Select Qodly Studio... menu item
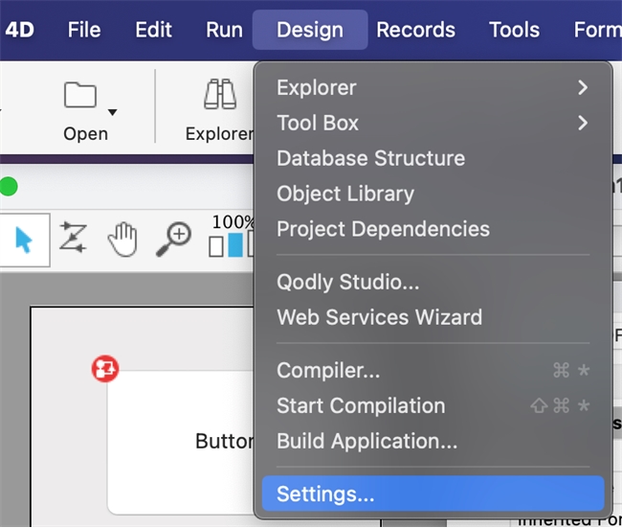 (x=347, y=283)
